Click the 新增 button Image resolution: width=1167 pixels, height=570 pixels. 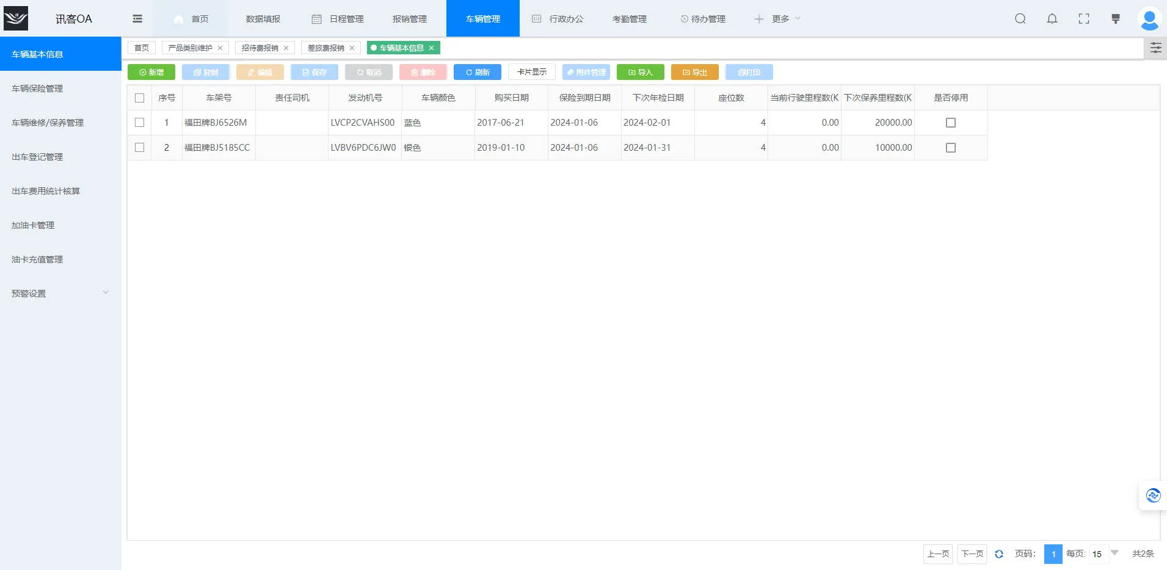(x=151, y=72)
